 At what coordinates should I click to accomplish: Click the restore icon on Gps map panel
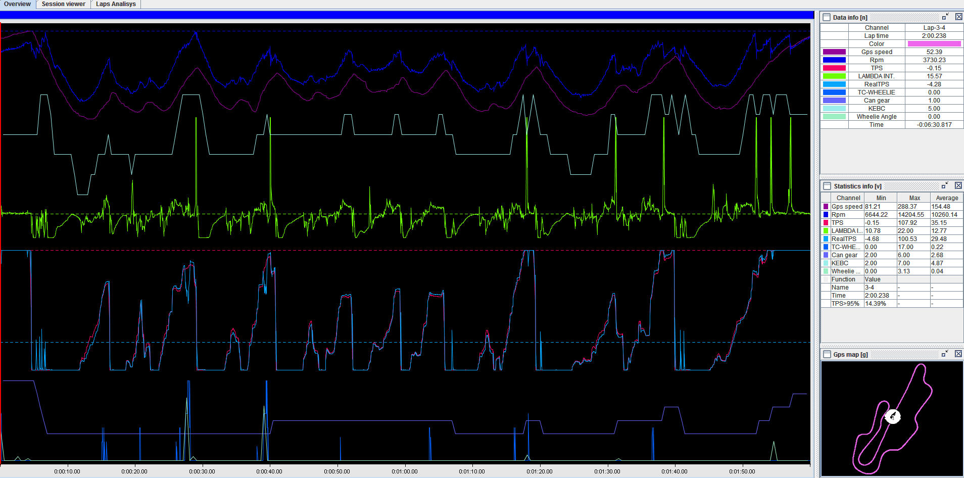tap(944, 354)
